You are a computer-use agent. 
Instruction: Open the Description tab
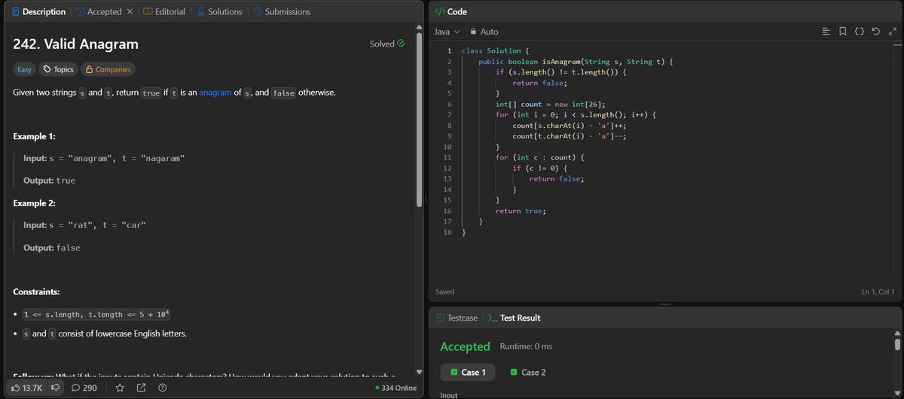click(38, 12)
